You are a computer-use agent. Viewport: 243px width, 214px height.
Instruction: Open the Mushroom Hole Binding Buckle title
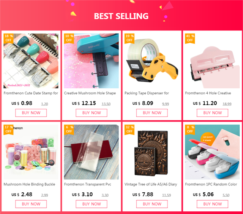click(30, 184)
